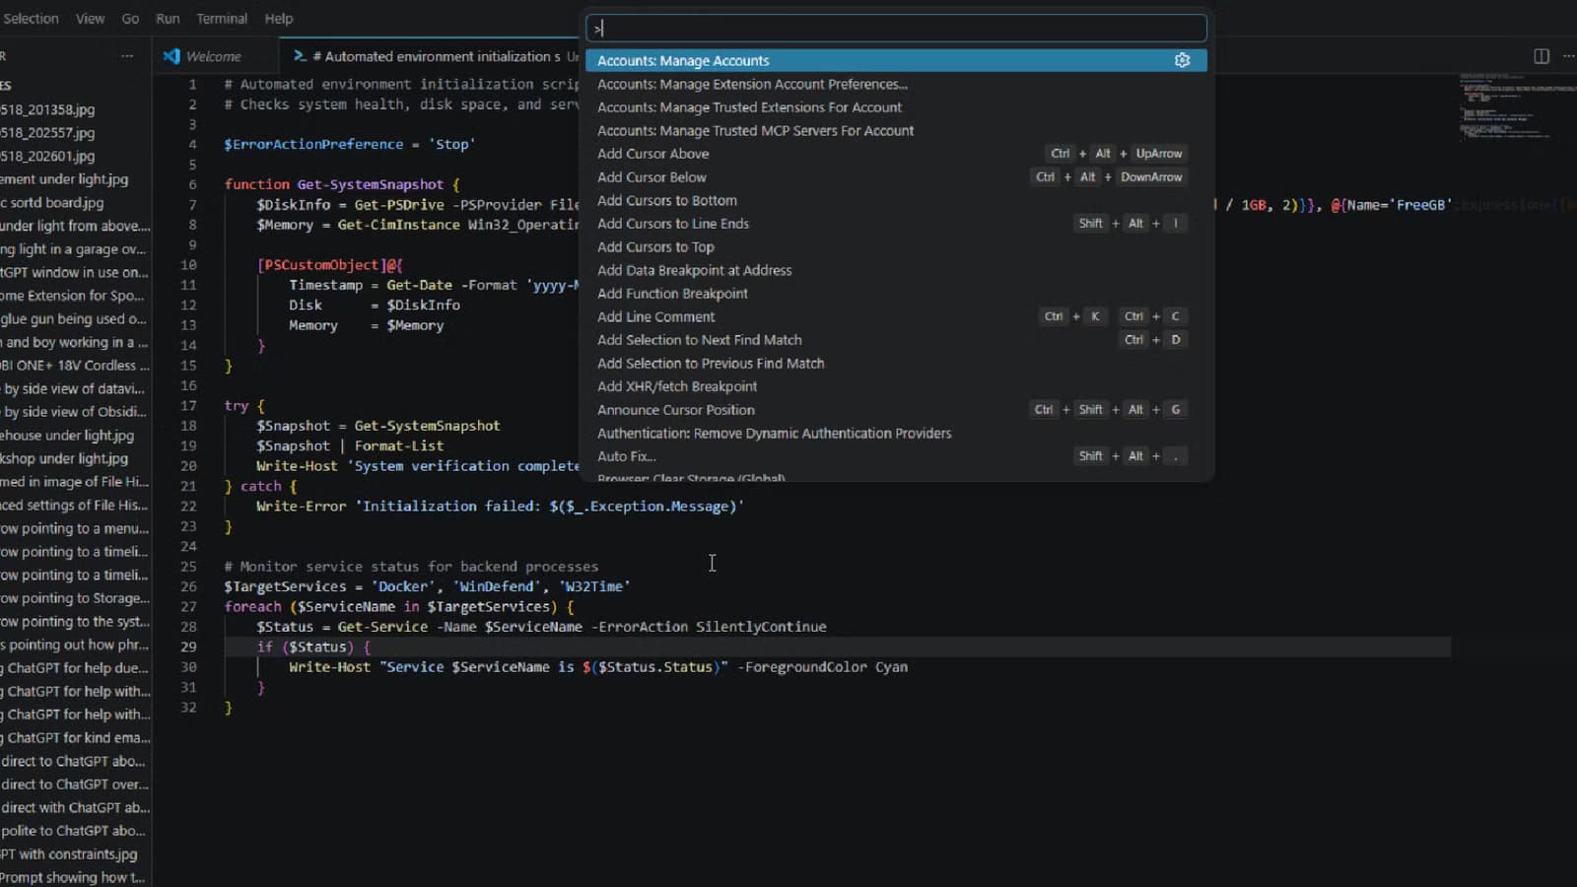Open the Terminal menu
This screenshot has width=1577, height=887.
222,18
